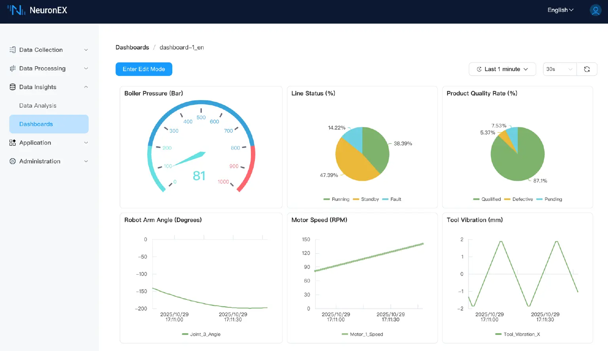The image size is (608, 351).
Task: Open the Last 1 minute time range dropdown
Action: pos(502,69)
